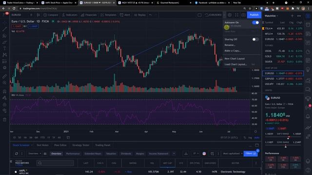Select the Dividends screener column set
Viewport: 312px width, 175px height.
[x=126, y=154]
